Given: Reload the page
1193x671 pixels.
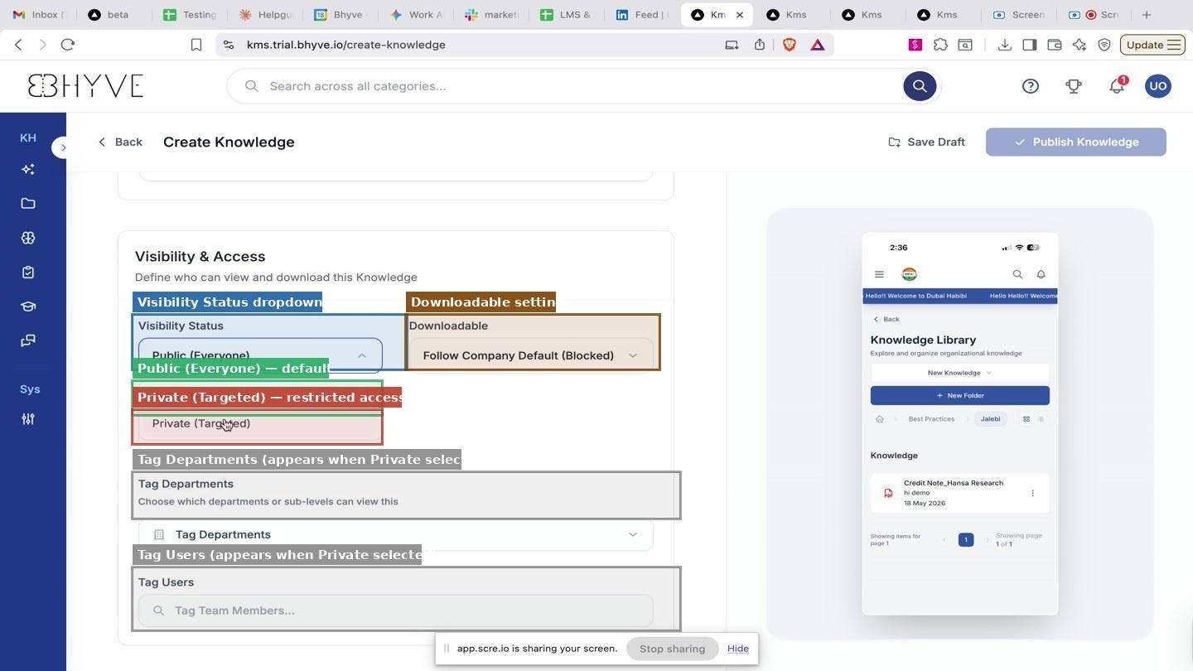Looking at the screenshot, I should point(68,45).
